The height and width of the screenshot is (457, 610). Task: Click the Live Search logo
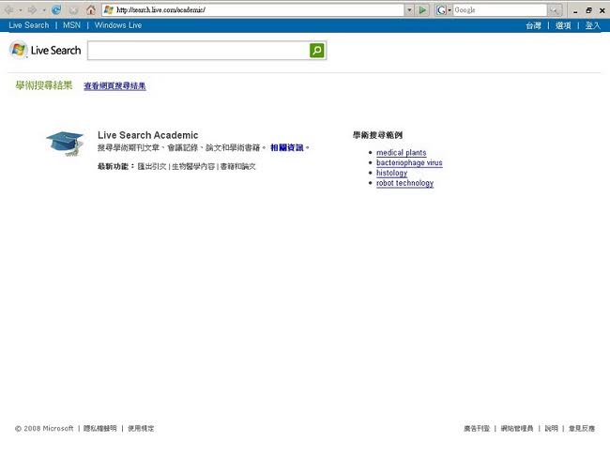click(46, 50)
